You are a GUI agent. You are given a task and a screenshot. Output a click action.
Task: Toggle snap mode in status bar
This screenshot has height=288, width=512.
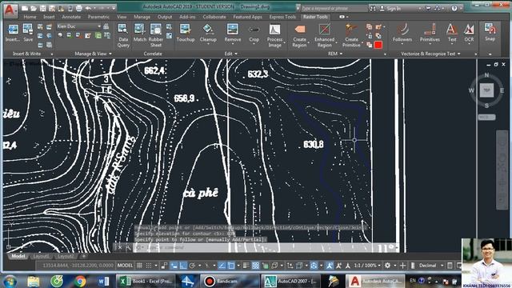click(x=149, y=266)
